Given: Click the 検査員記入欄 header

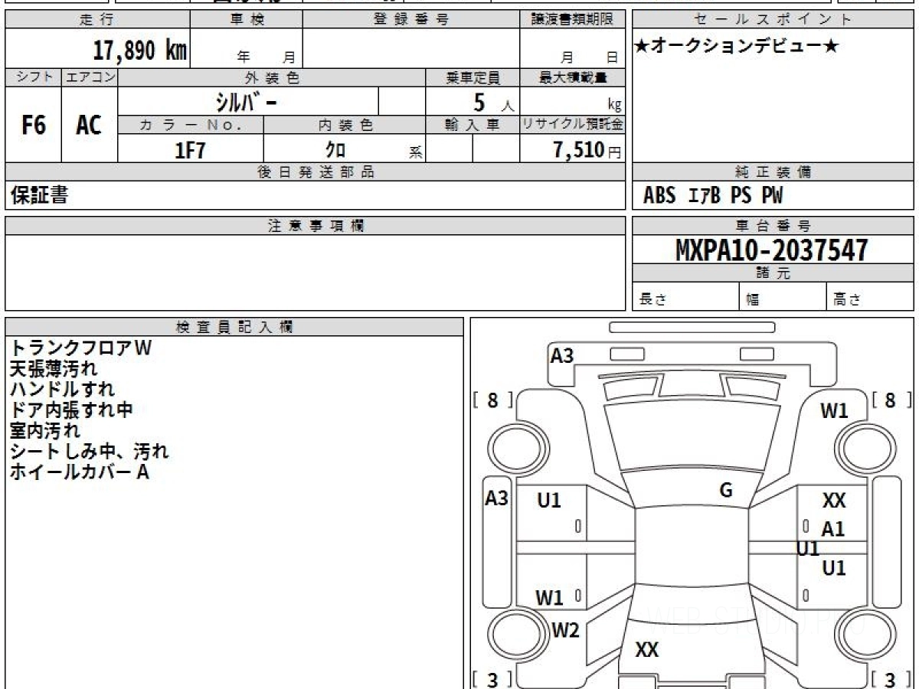Looking at the screenshot, I should coord(234,327).
